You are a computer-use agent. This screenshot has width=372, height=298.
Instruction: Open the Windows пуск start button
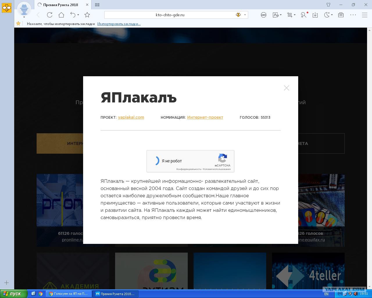point(14,294)
